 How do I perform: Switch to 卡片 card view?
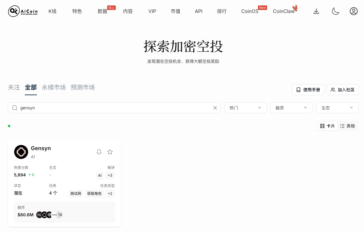[327, 126]
